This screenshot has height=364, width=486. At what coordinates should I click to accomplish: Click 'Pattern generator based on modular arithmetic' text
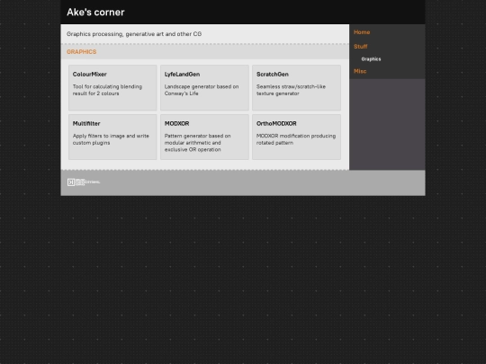(x=197, y=143)
